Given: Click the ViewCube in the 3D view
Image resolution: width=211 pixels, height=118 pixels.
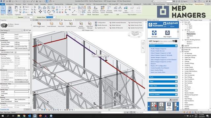Looking at the screenshot, I should coord(135,33).
